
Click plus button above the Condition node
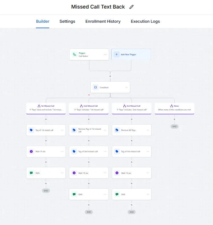[x=110, y=76]
